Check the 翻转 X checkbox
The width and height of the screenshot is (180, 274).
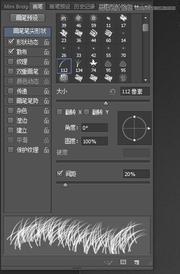tap(60, 112)
